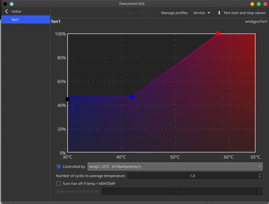
Task: Click the 80% axis label
Action: tap(61, 58)
